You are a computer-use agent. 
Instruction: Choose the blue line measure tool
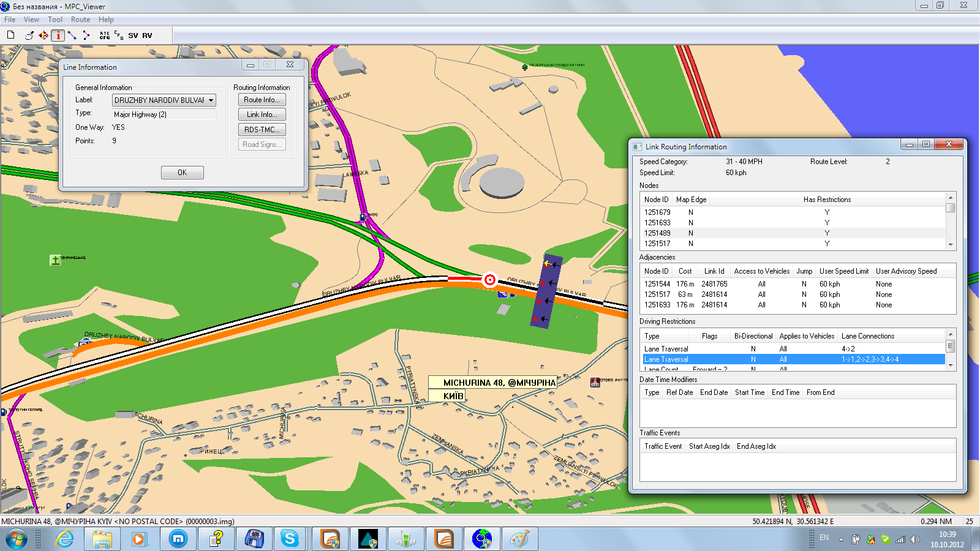(72, 36)
